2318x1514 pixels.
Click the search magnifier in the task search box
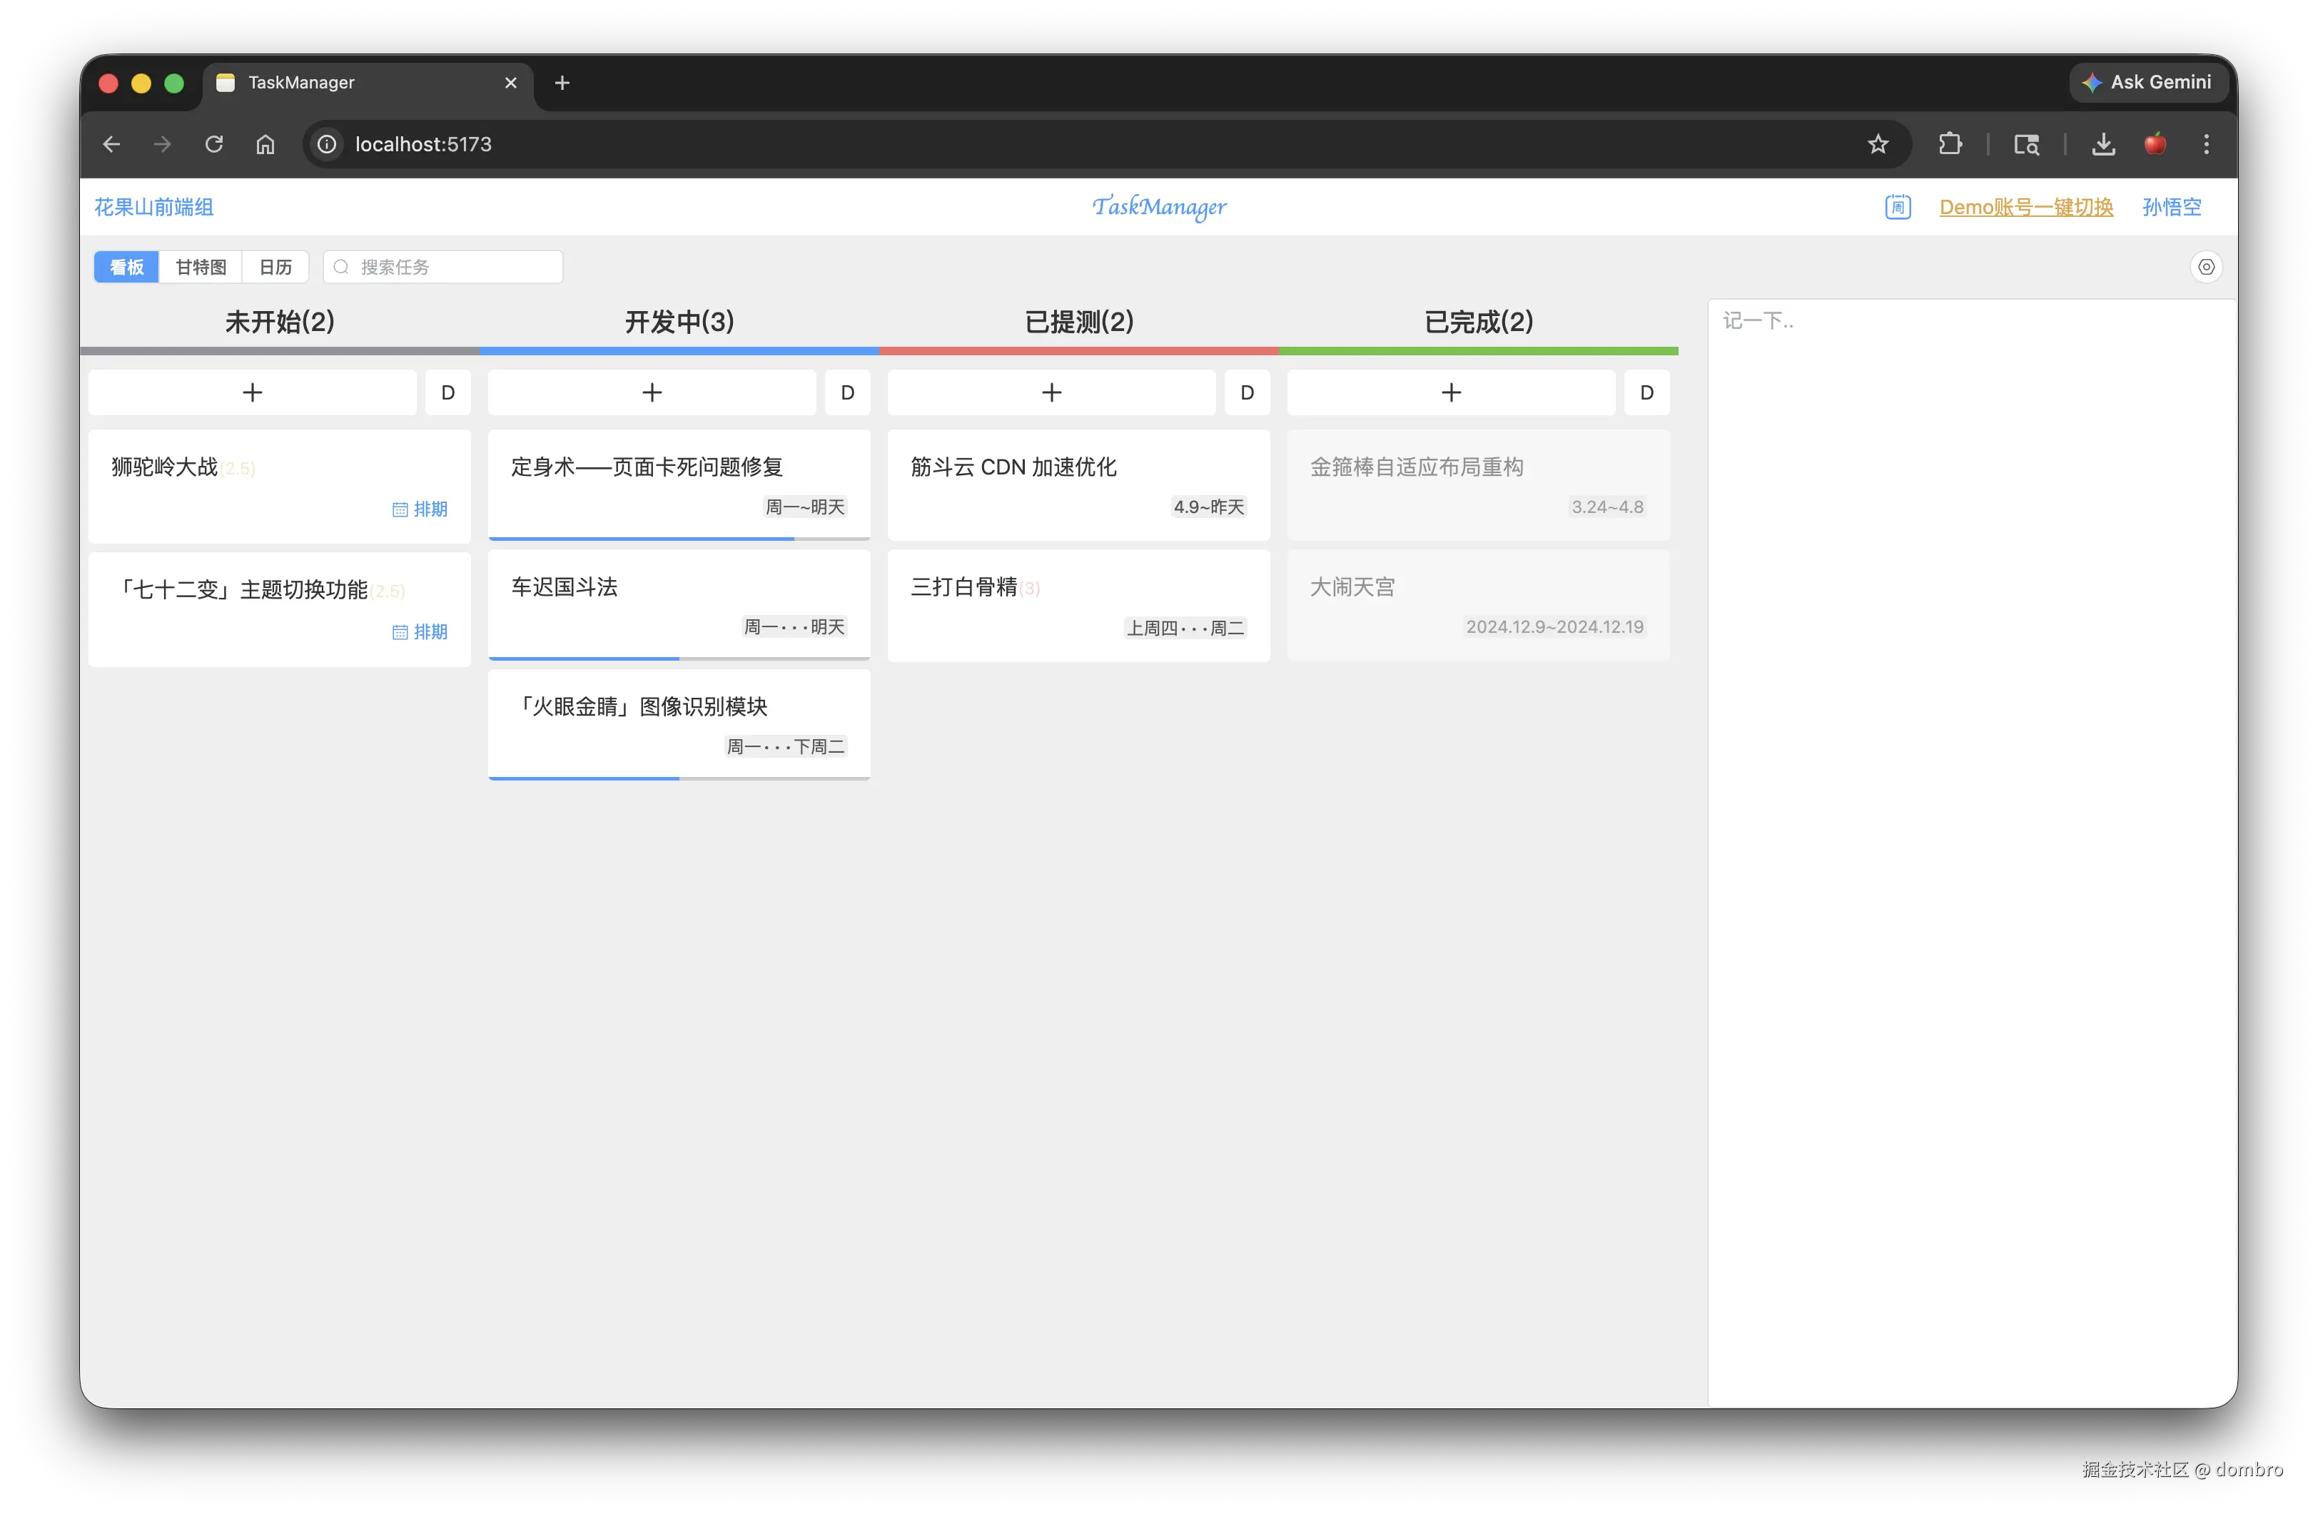(341, 266)
